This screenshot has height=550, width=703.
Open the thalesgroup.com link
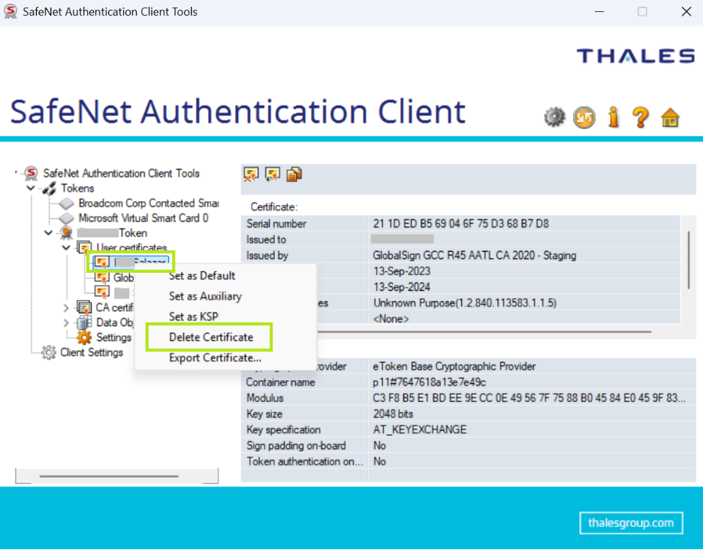[x=631, y=523]
